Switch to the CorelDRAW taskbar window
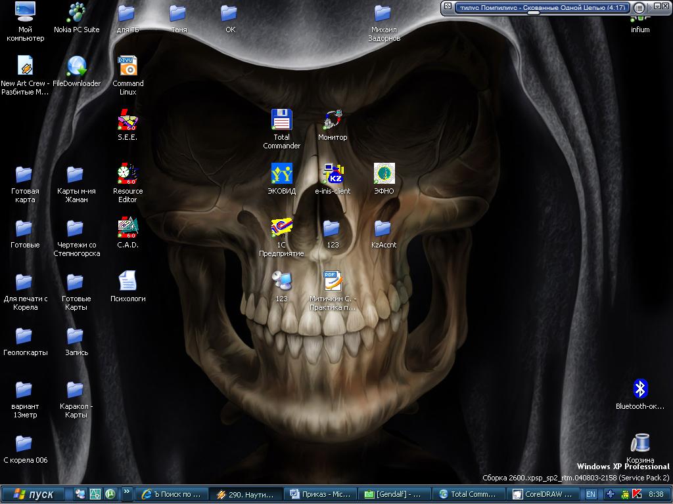Viewport: 673px width, 504px height. 542,494
